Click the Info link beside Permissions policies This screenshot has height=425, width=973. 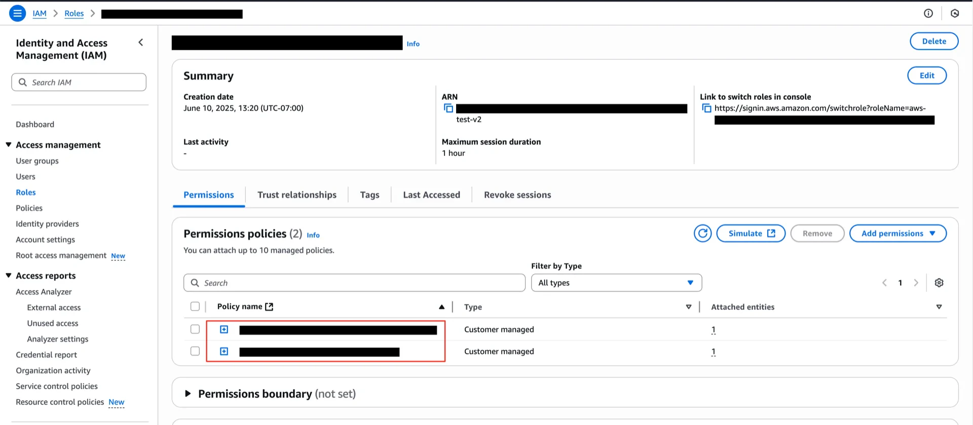[x=313, y=235]
